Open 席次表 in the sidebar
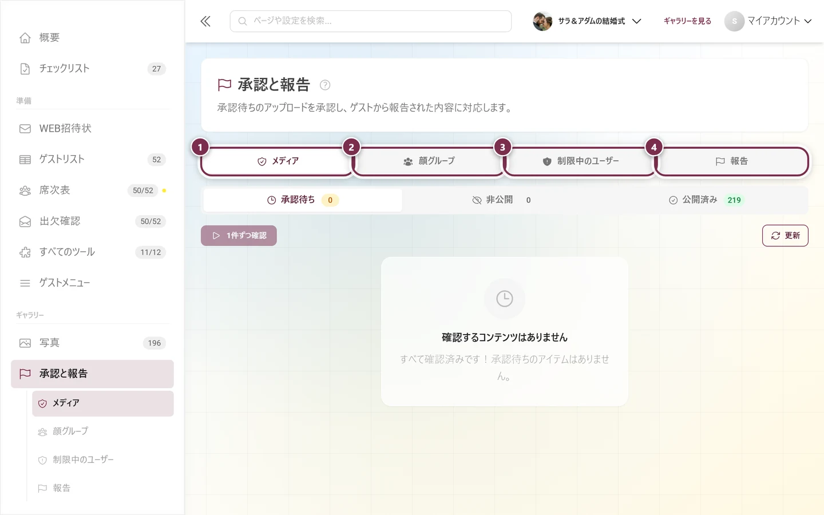The height and width of the screenshot is (515, 824). pyautogui.click(x=93, y=191)
